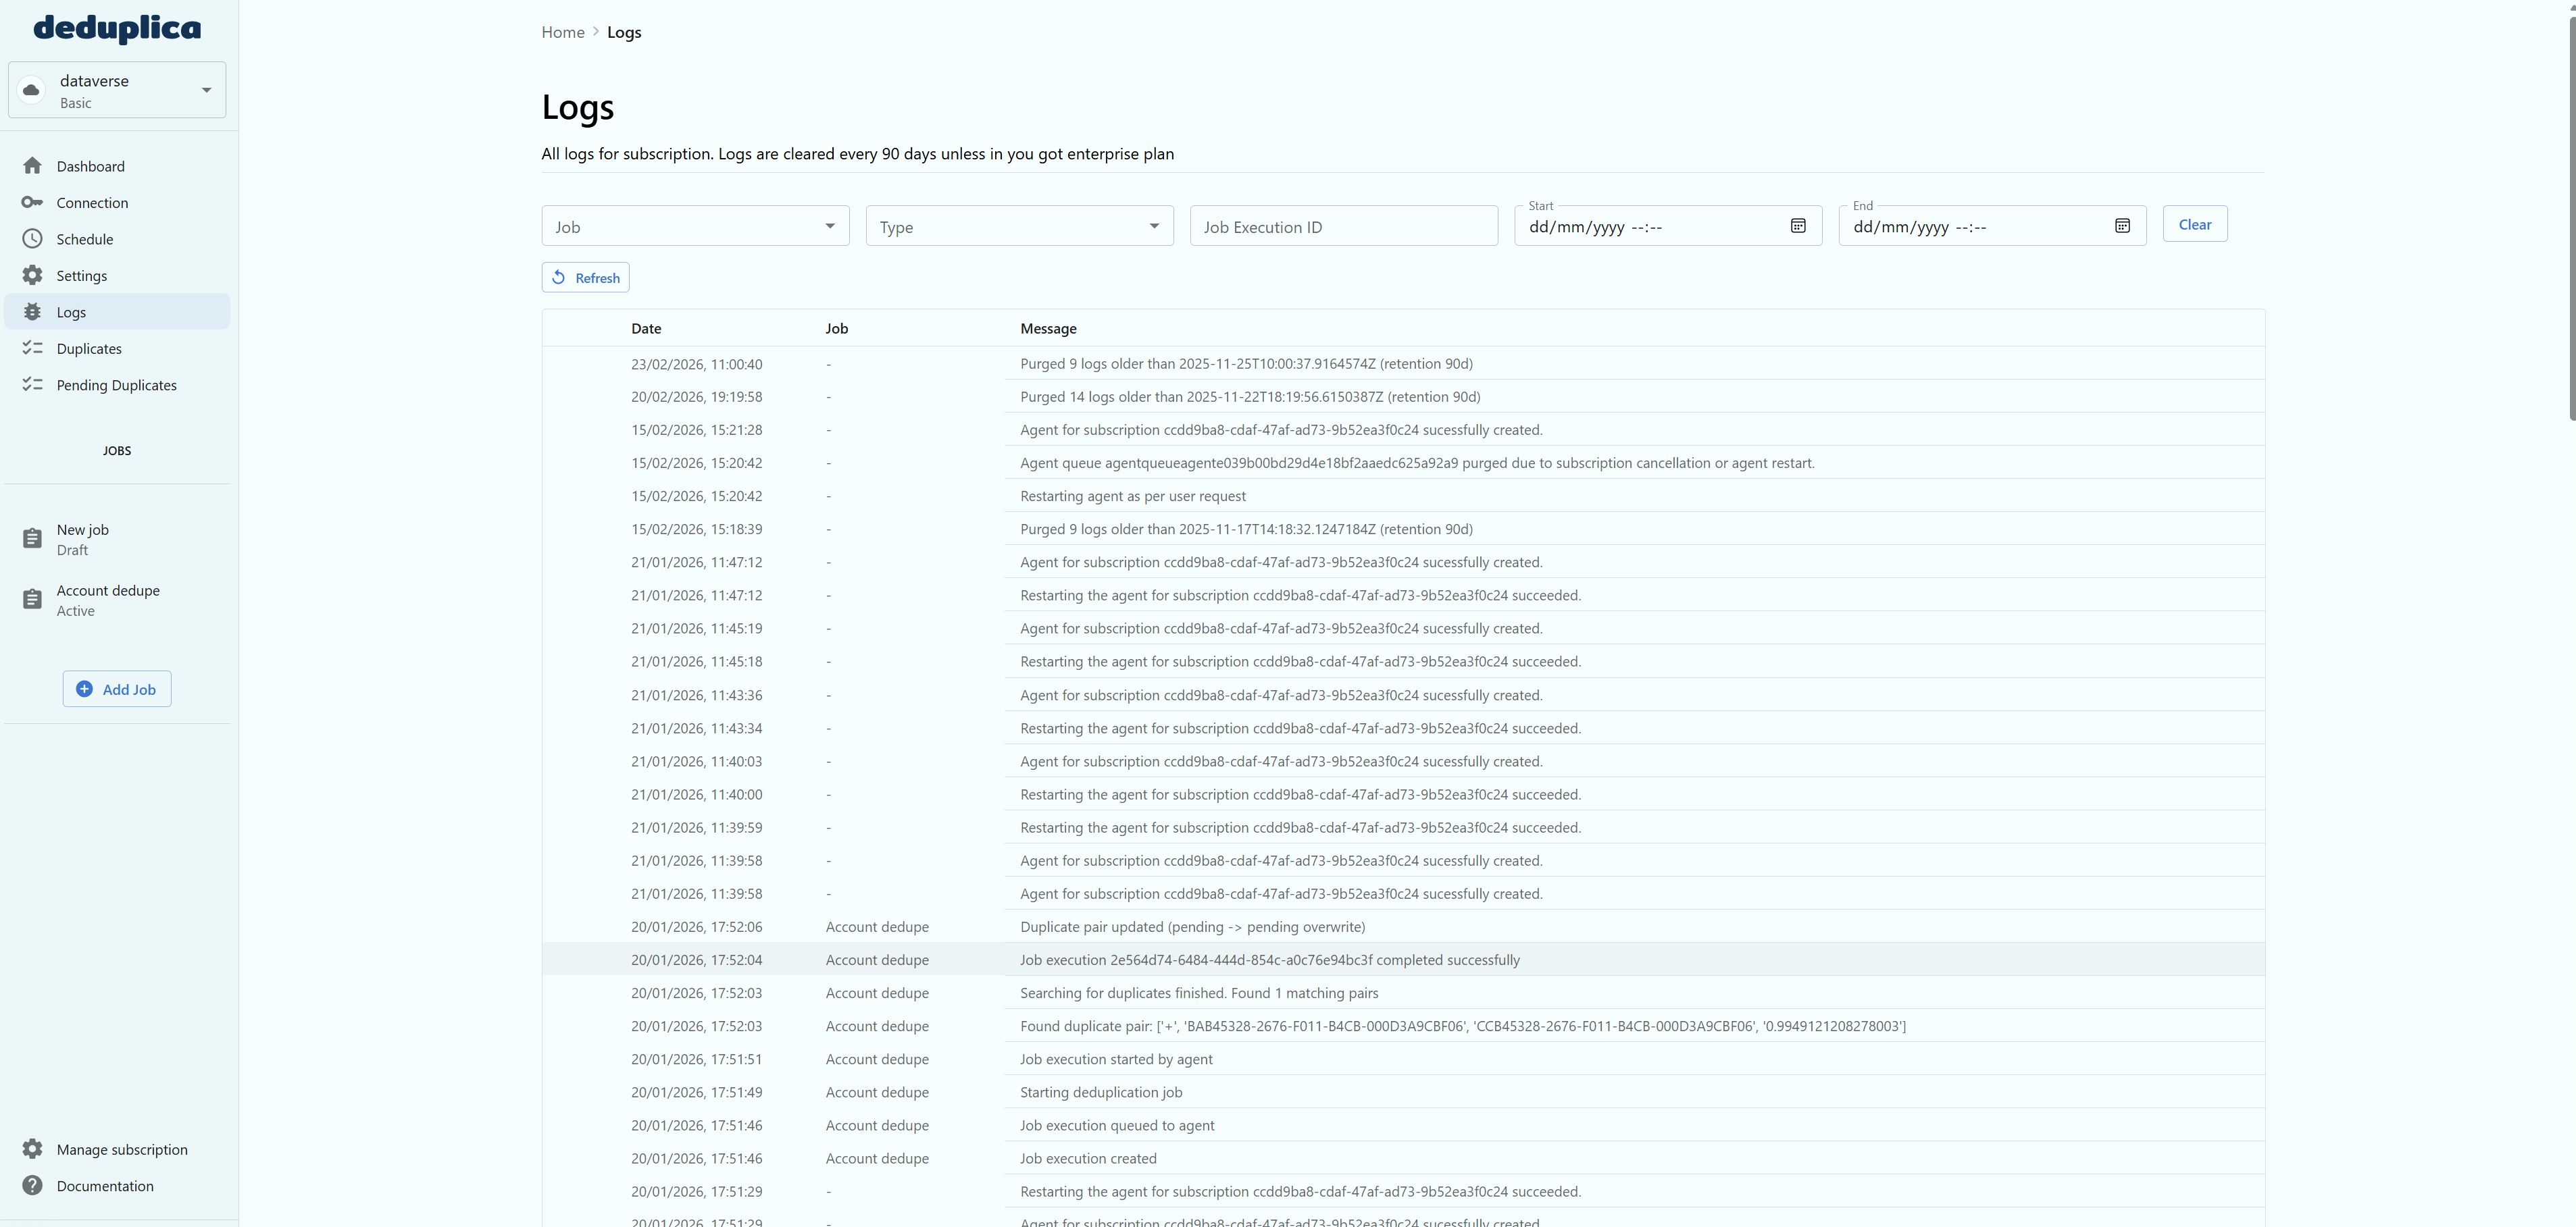This screenshot has height=1227, width=2576.
Task: Click inside the Job Execution ID field
Action: click(1343, 226)
